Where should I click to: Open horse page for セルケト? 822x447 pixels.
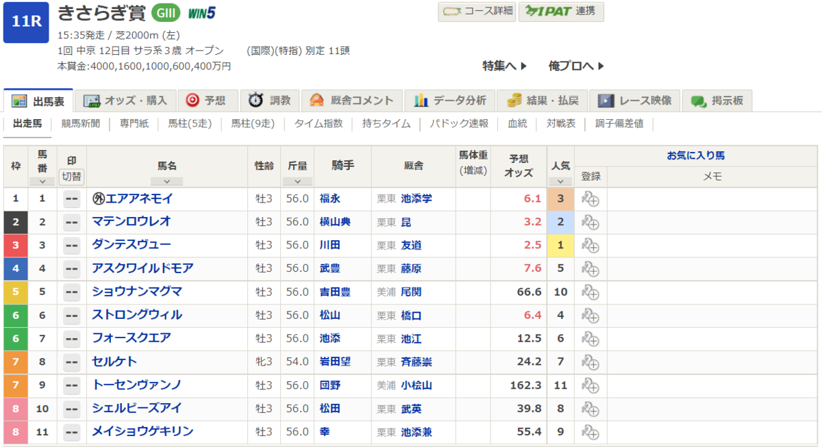(114, 361)
